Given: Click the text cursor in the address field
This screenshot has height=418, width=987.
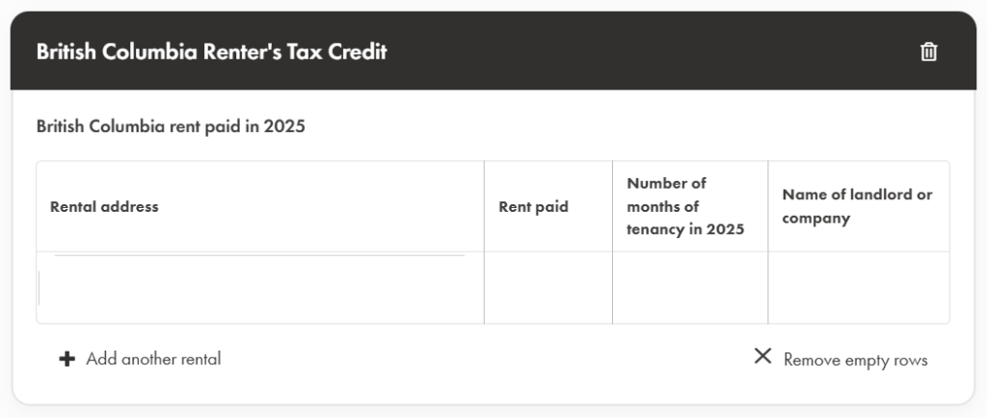Looking at the screenshot, I should click(x=40, y=288).
